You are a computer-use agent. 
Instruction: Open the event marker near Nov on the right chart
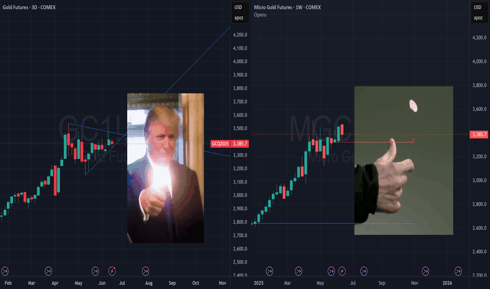coord(425,271)
